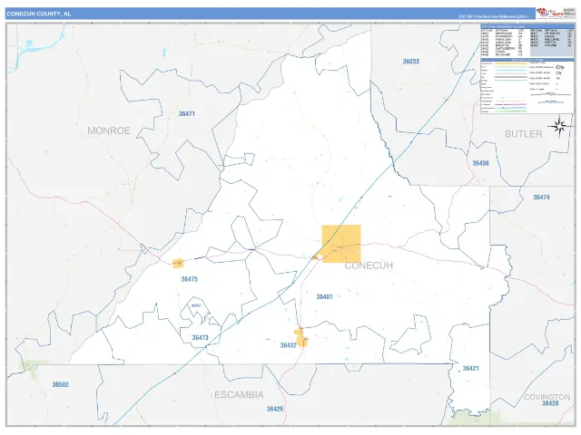Select ZIP code label 36456
This screenshot has height=435, width=581.
[x=480, y=163]
